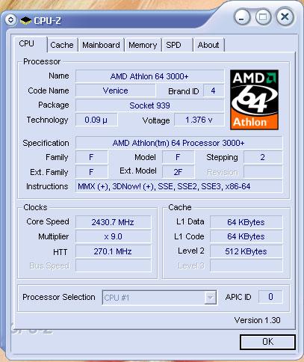Click the Level 2 cache value field
The height and width of the screenshot is (362, 304).
point(246,251)
